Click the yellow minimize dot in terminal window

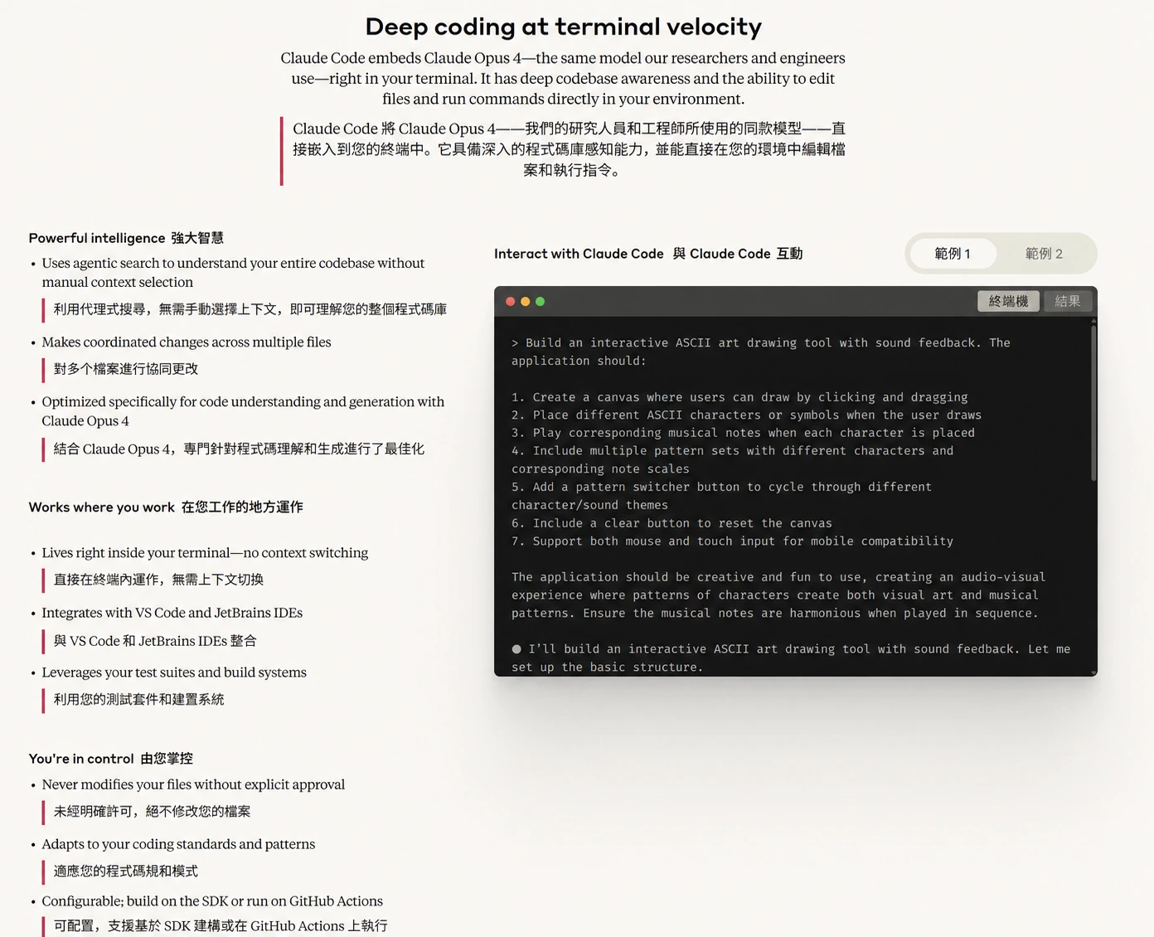click(526, 302)
